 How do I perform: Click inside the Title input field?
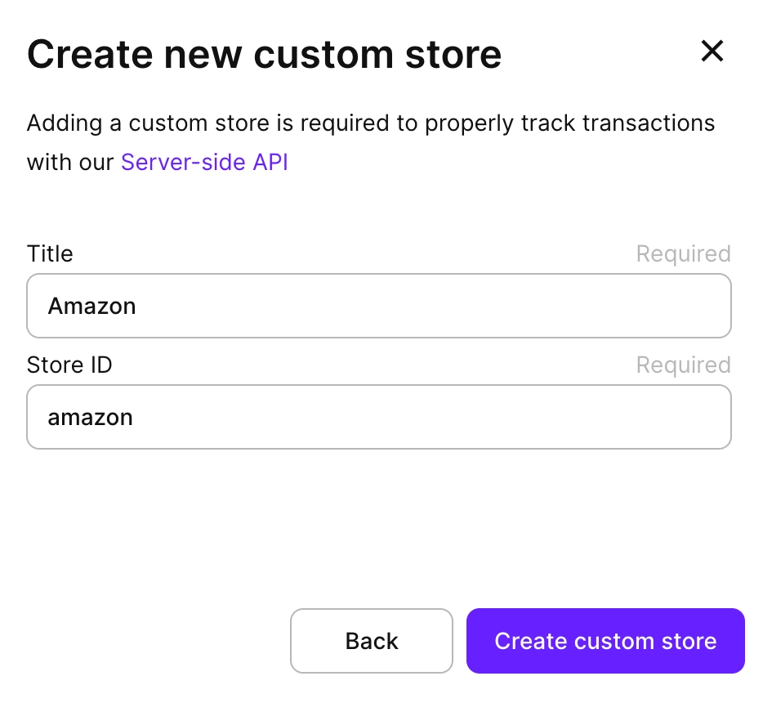click(x=379, y=306)
